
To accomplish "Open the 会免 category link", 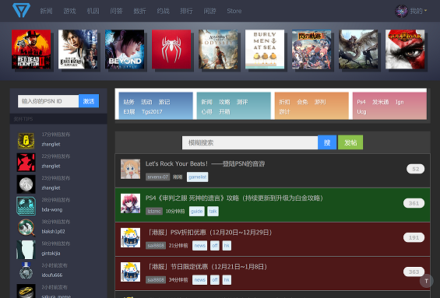I will point(302,102).
